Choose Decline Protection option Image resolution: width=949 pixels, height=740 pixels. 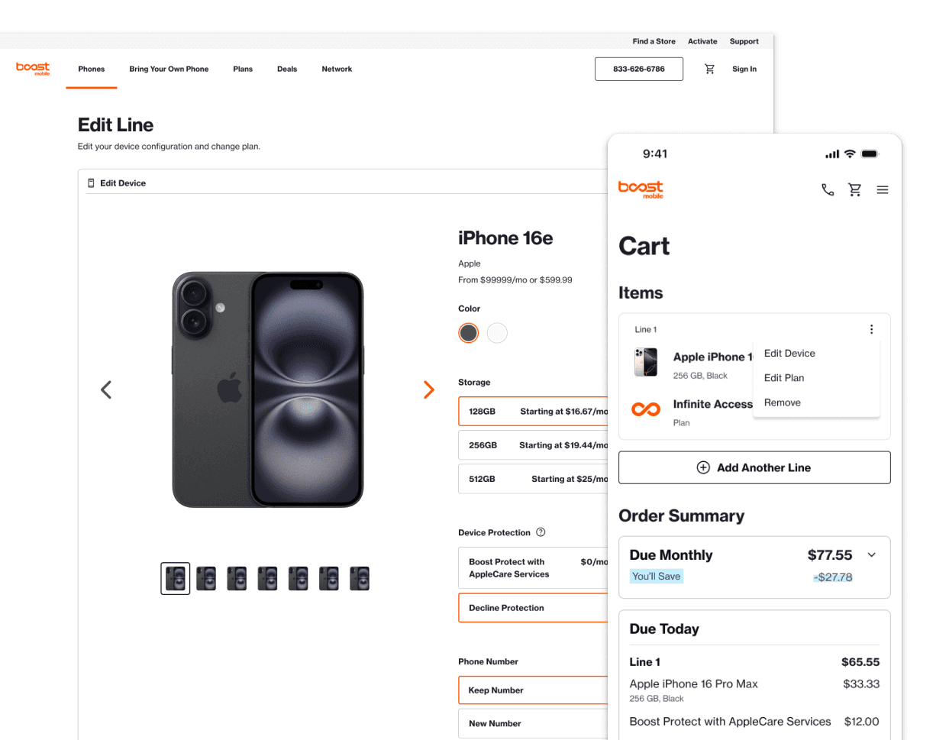[x=533, y=608]
